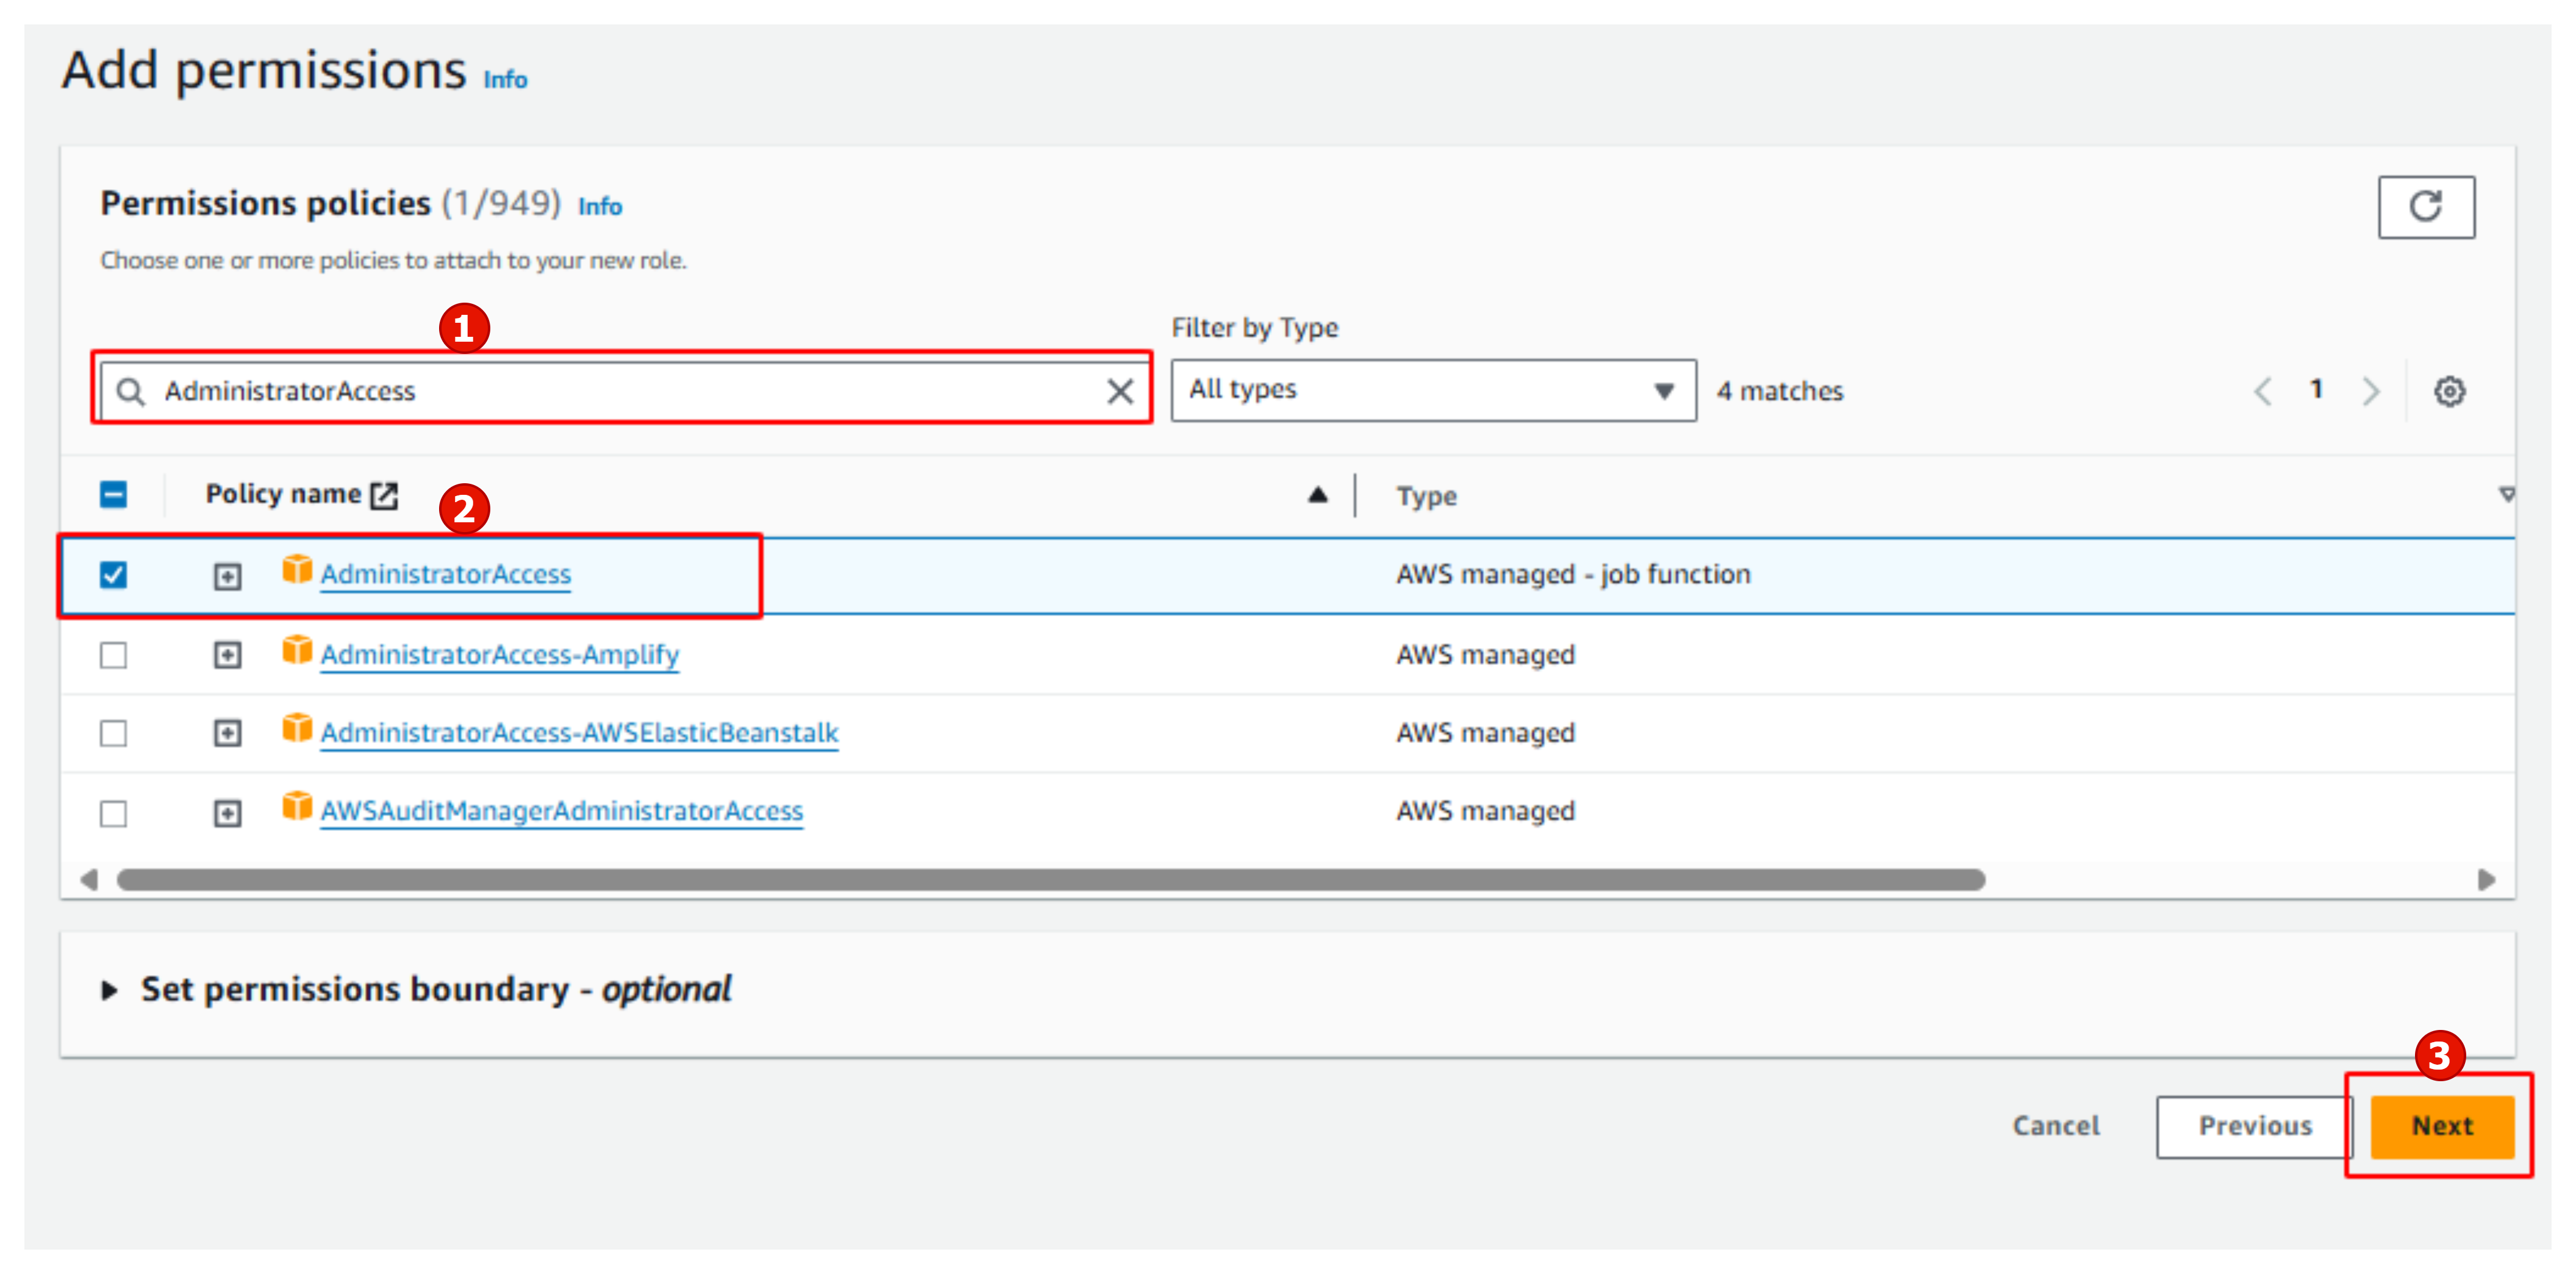The height and width of the screenshot is (1274, 2576).
Task: Open the AdministratorAccess-Amplify policy link
Action: click(499, 655)
